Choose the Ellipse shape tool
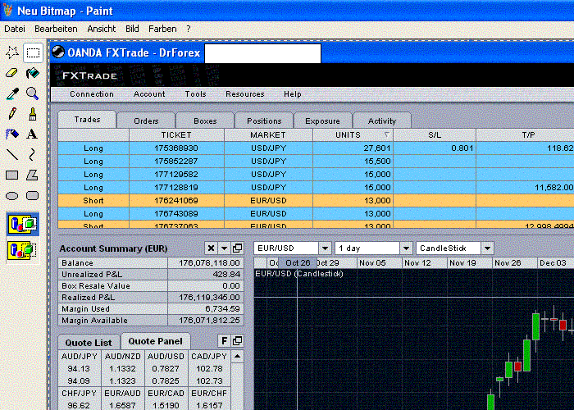The image size is (574, 410). 11,195
